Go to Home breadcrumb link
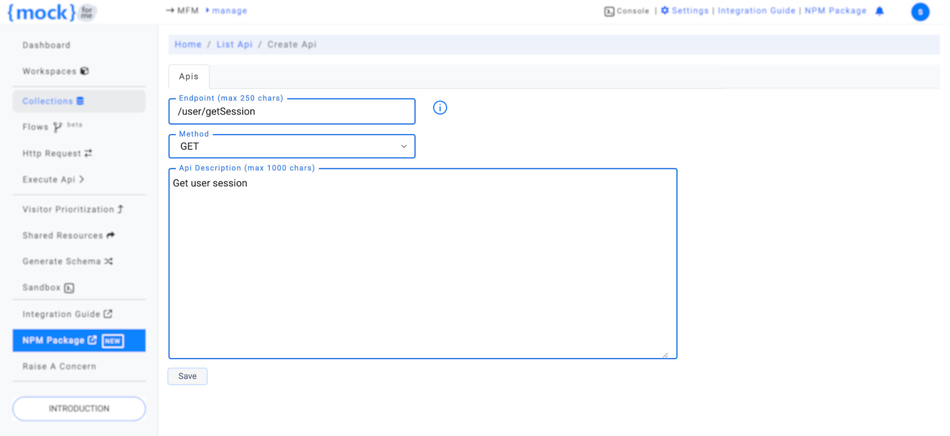Screen dimensions: 950x436 pyautogui.click(x=188, y=44)
